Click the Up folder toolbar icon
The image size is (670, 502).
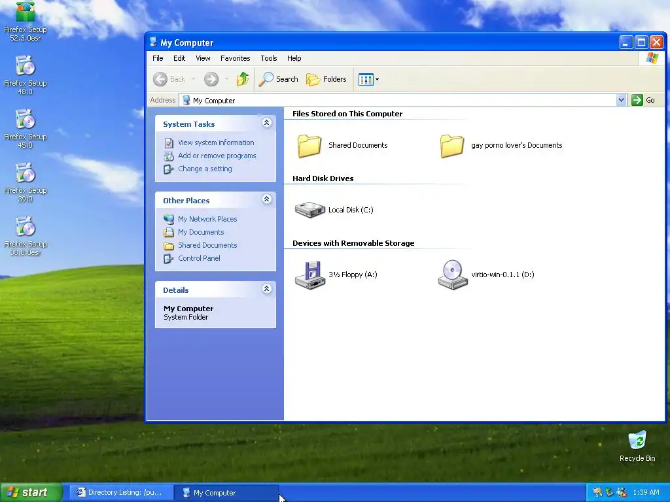coord(243,79)
